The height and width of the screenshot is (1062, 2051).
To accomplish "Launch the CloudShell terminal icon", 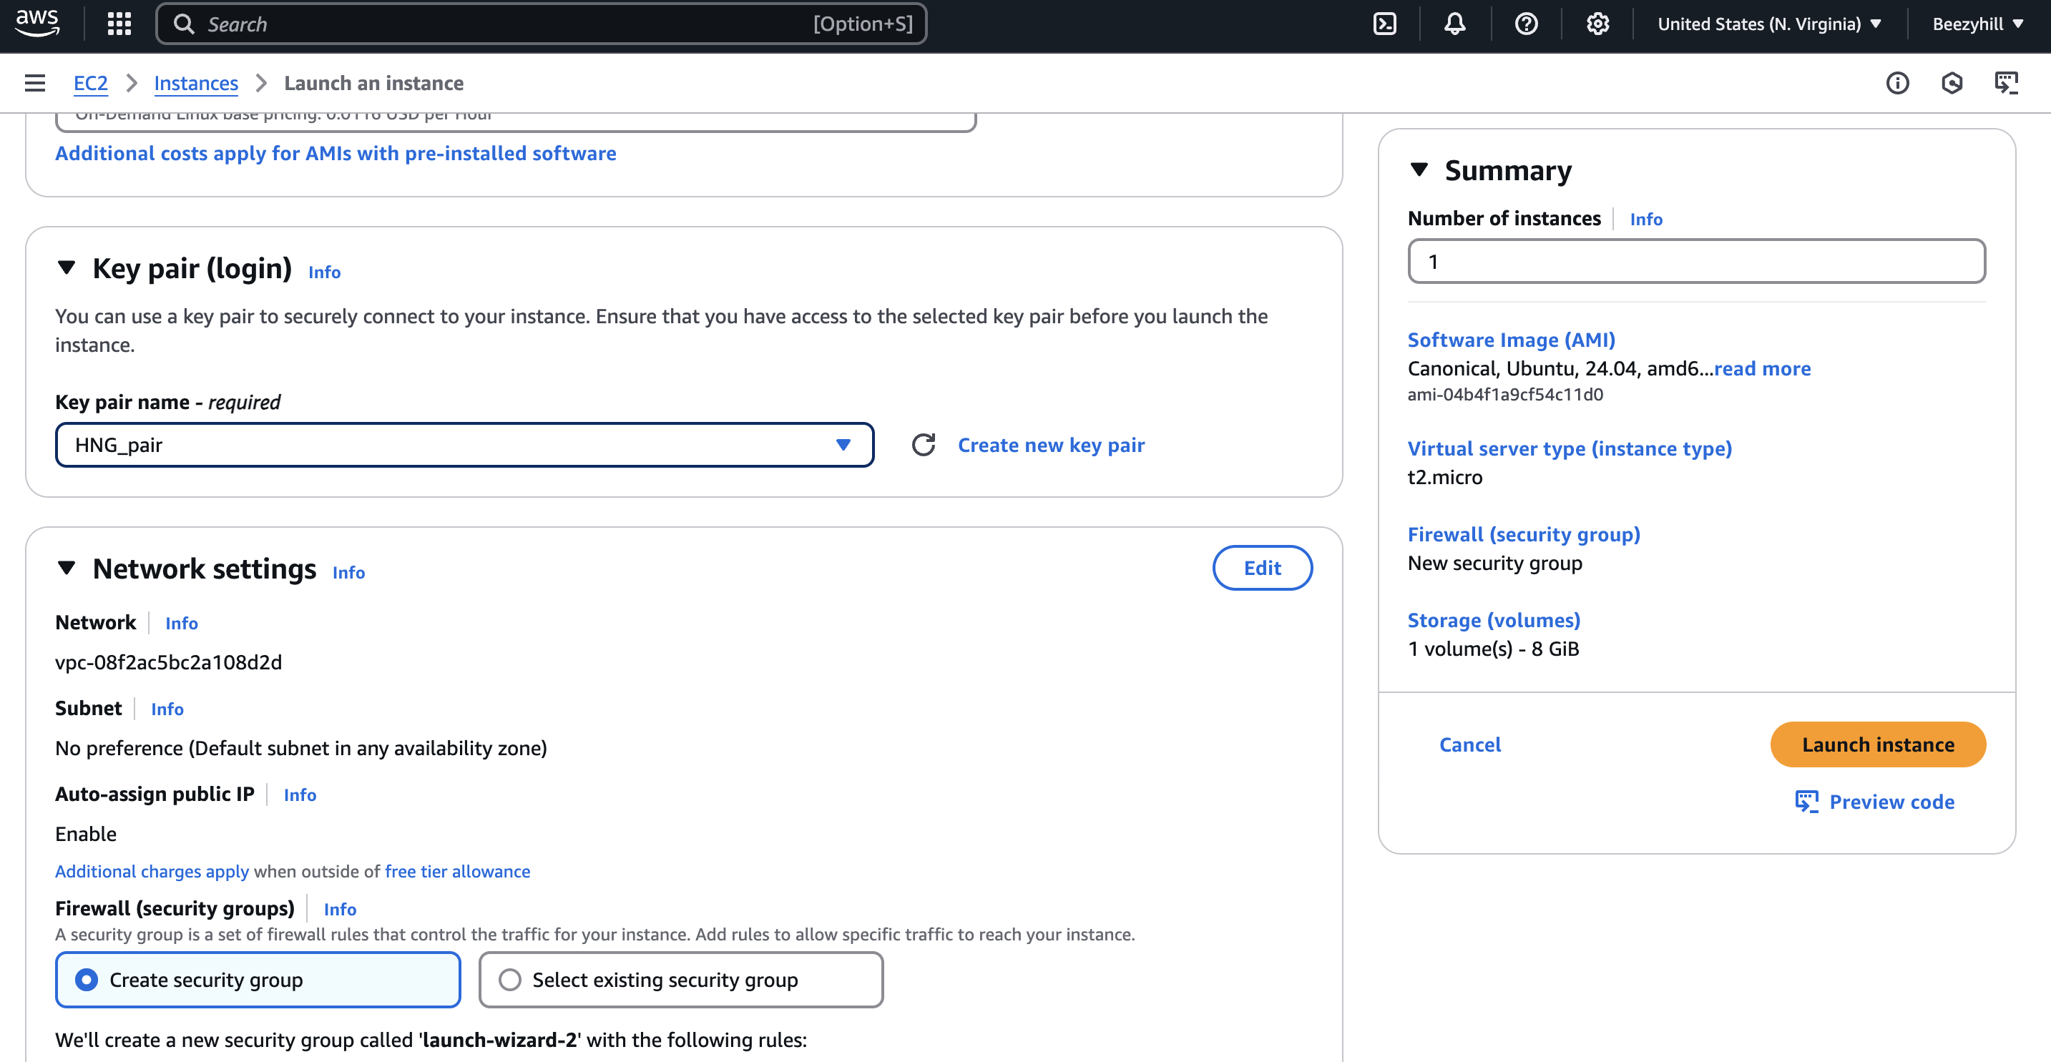I will [1384, 24].
